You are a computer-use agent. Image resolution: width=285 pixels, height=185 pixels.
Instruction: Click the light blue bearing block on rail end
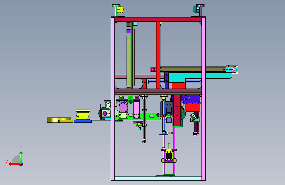click(x=232, y=69)
